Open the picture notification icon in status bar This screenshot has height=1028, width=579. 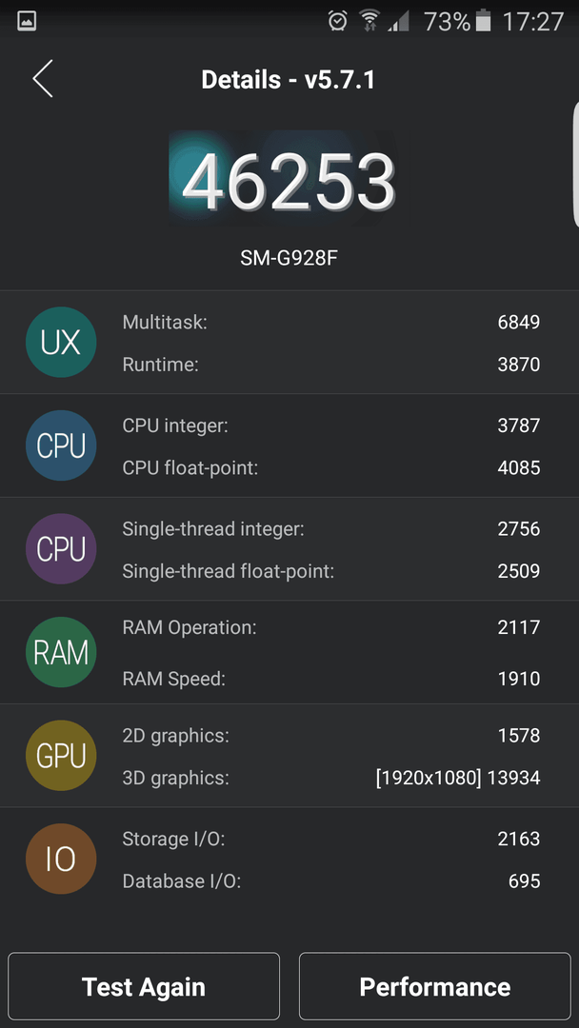(x=27, y=22)
